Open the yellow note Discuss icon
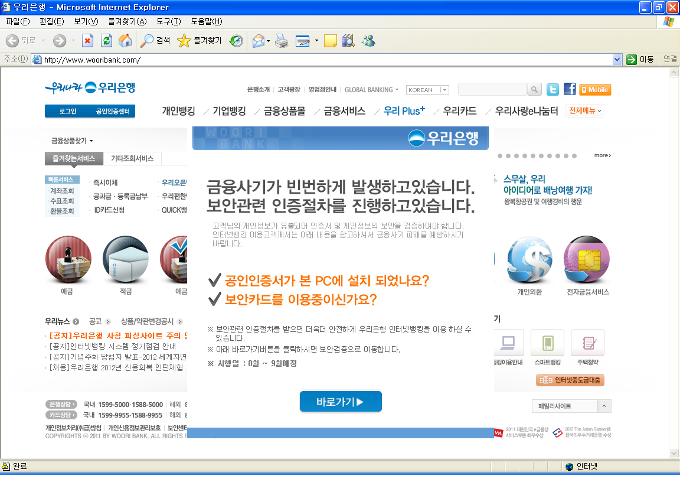The width and height of the screenshot is (680, 479). point(330,41)
